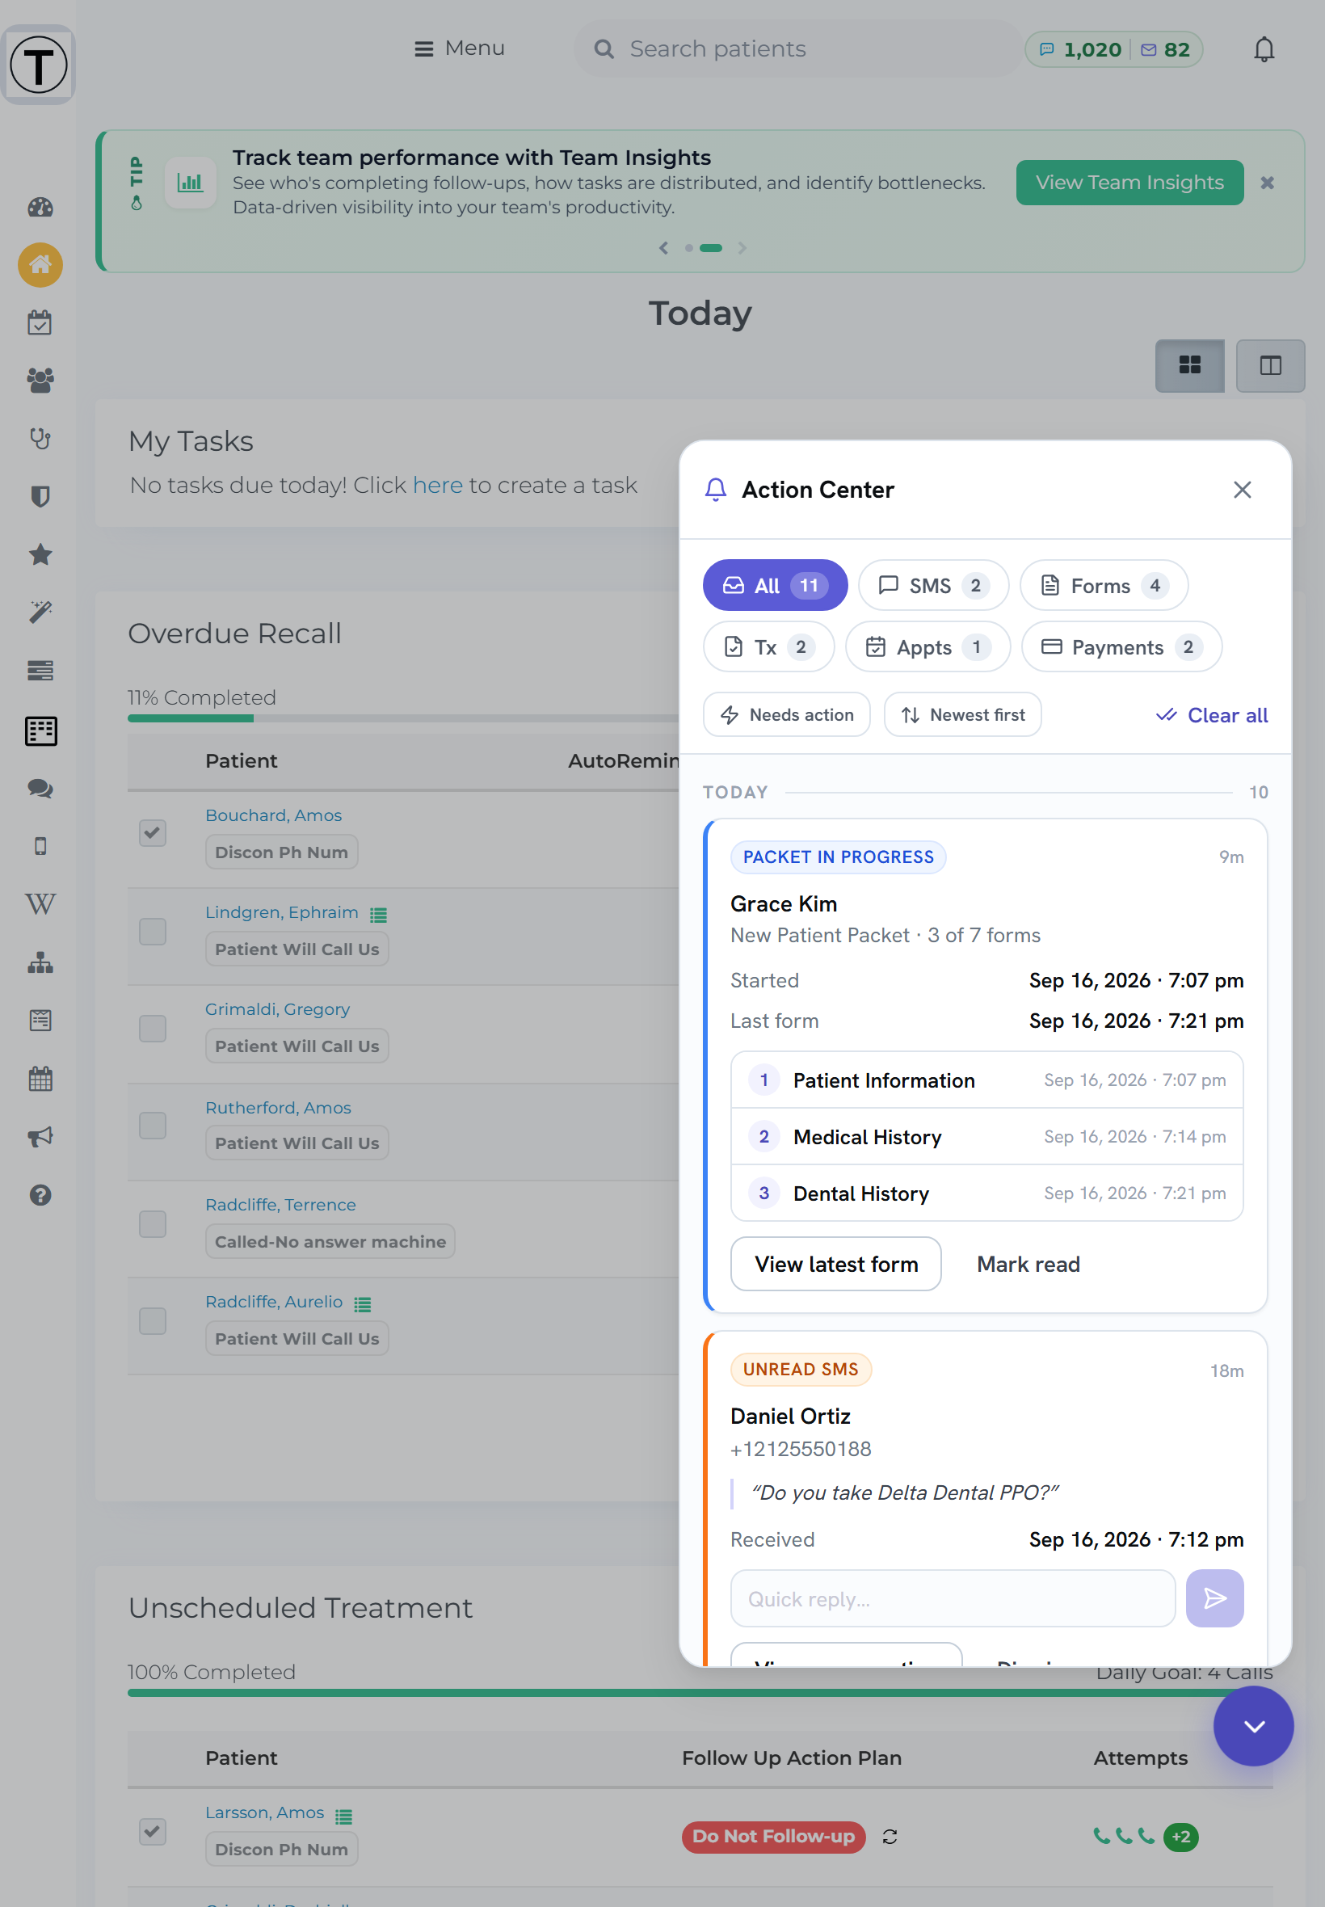
Task: Click the notification bell in header
Action: [x=1264, y=49]
